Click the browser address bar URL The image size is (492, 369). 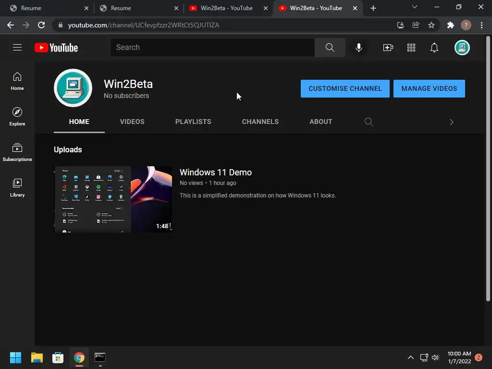click(143, 25)
